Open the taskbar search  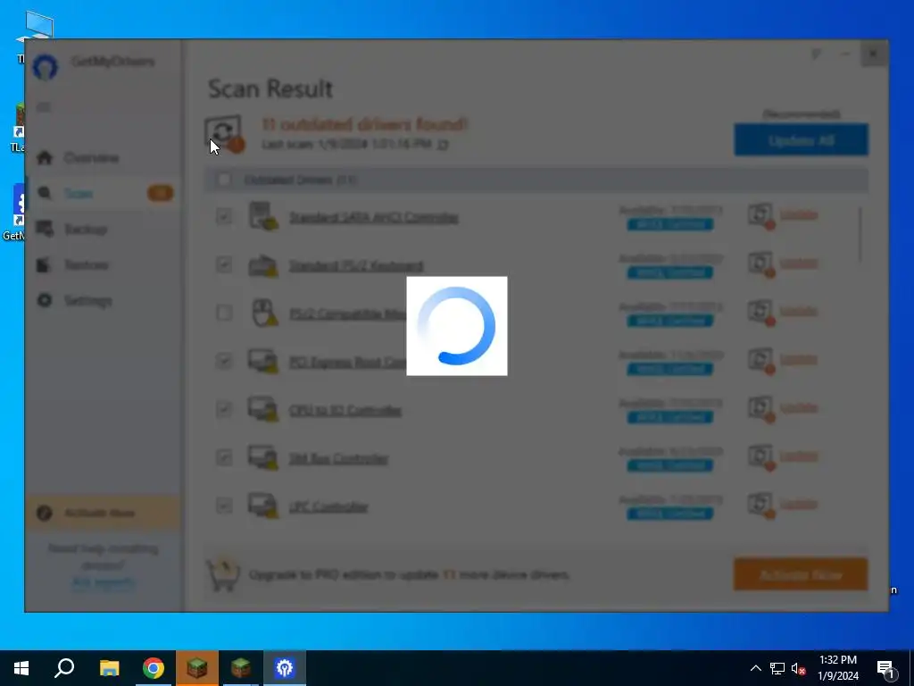pyautogui.click(x=64, y=668)
